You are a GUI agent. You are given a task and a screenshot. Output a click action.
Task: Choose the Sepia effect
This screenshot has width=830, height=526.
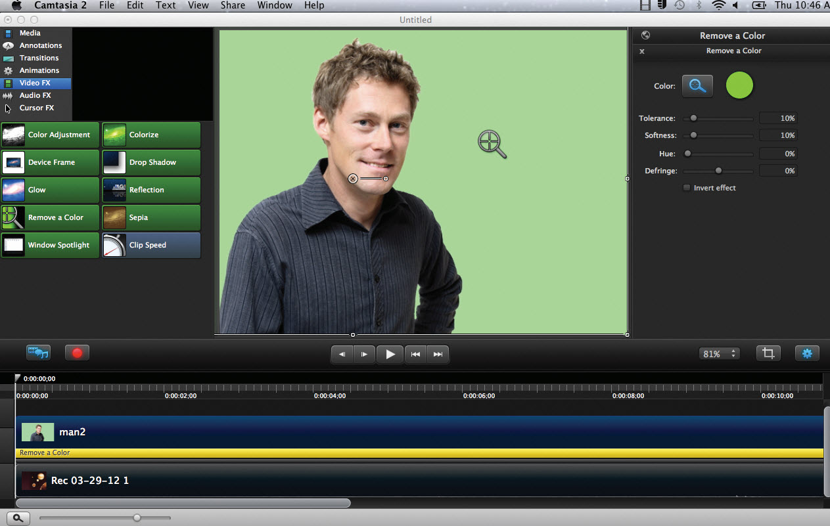coord(151,217)
